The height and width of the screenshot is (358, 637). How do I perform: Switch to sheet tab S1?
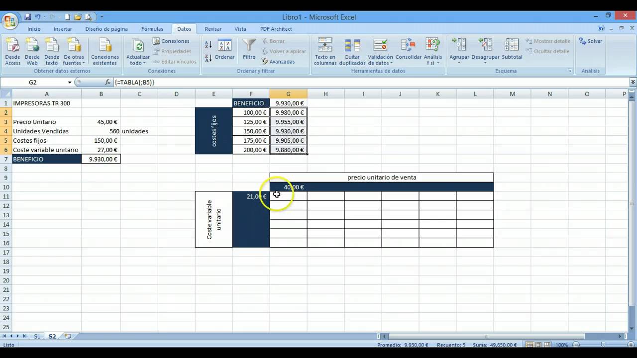click(x=37, y=336)
